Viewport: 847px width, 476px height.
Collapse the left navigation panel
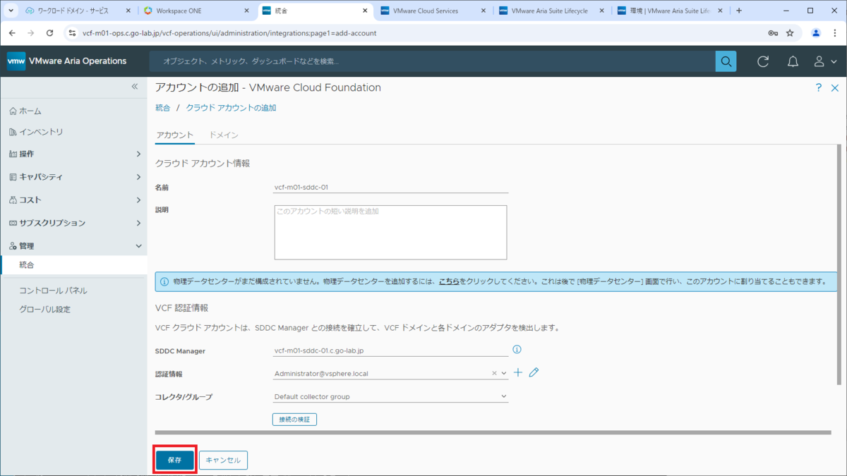coord(135,86)
